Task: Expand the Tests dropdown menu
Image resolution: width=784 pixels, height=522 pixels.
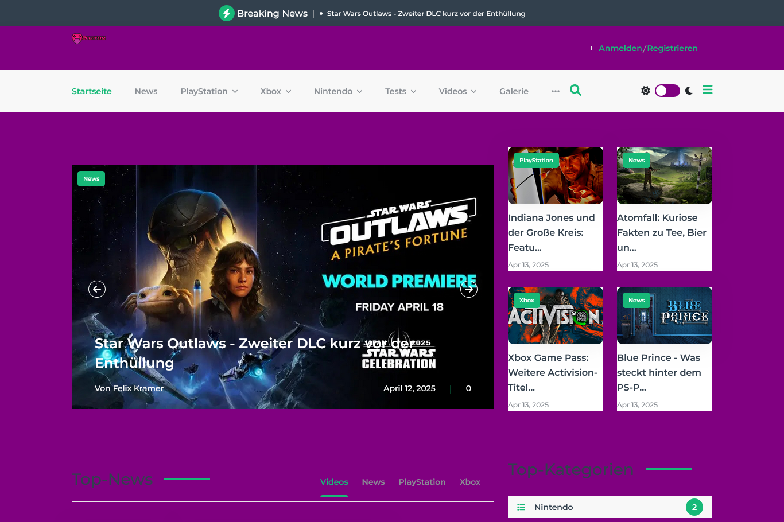Action: (400, 91)
